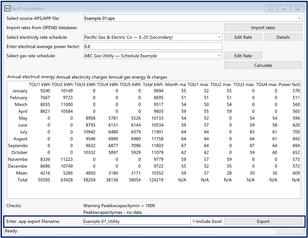Open the gas rate schedule dropdown

point(219,56)
